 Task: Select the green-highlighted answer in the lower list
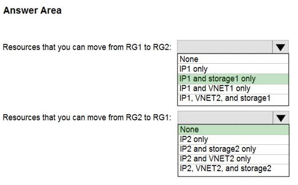233,130
